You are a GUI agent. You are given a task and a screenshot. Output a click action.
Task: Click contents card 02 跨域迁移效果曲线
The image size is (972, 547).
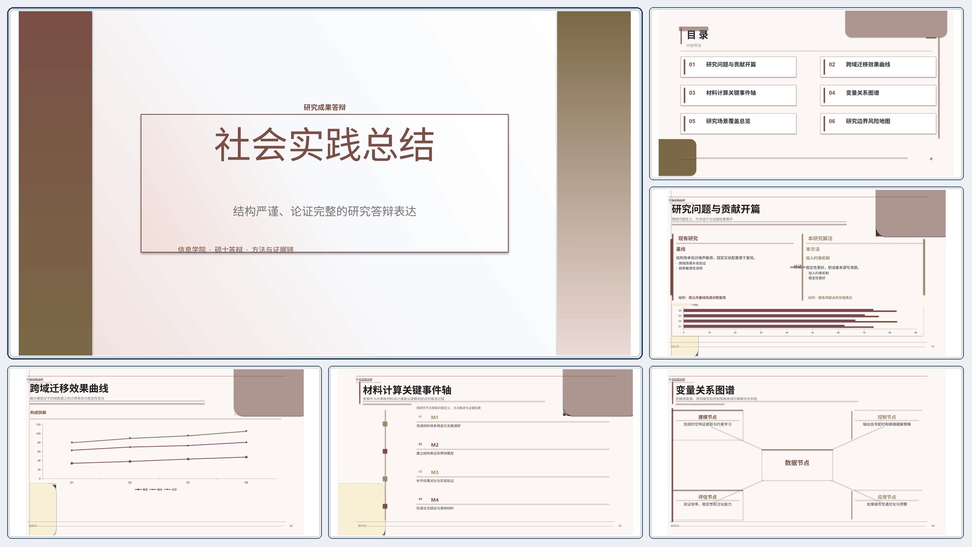tap(878, 67)
